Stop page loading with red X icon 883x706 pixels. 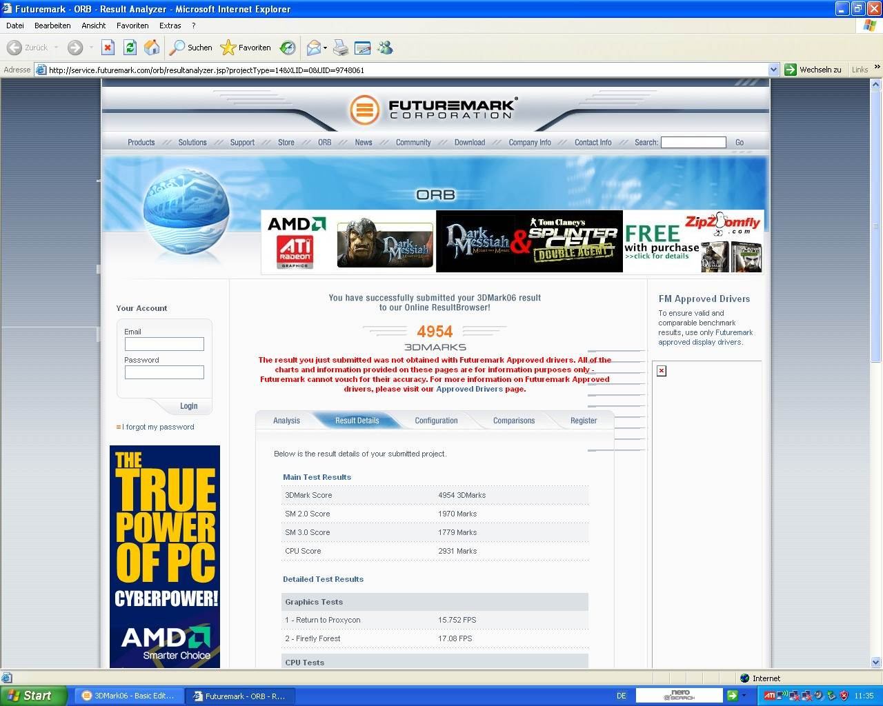pyautogui.click(x=108, y=48)
